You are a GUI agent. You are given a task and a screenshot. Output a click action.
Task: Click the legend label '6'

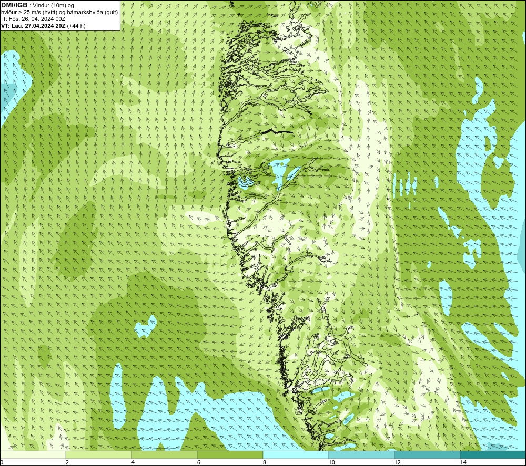point(199,462)
